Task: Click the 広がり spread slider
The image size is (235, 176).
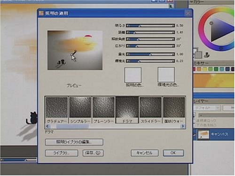Action: coord(150,46)
